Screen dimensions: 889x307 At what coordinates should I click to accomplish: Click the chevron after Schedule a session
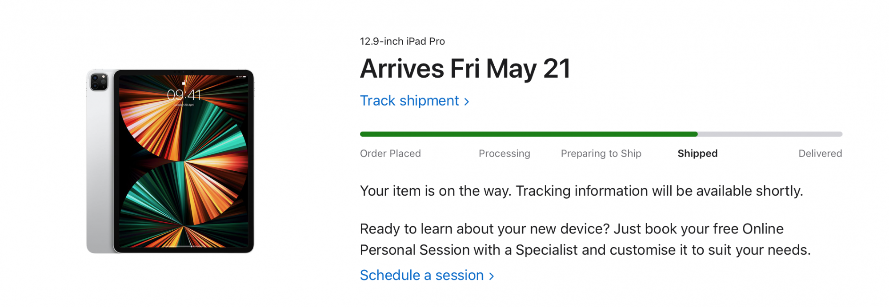(491, 276)
